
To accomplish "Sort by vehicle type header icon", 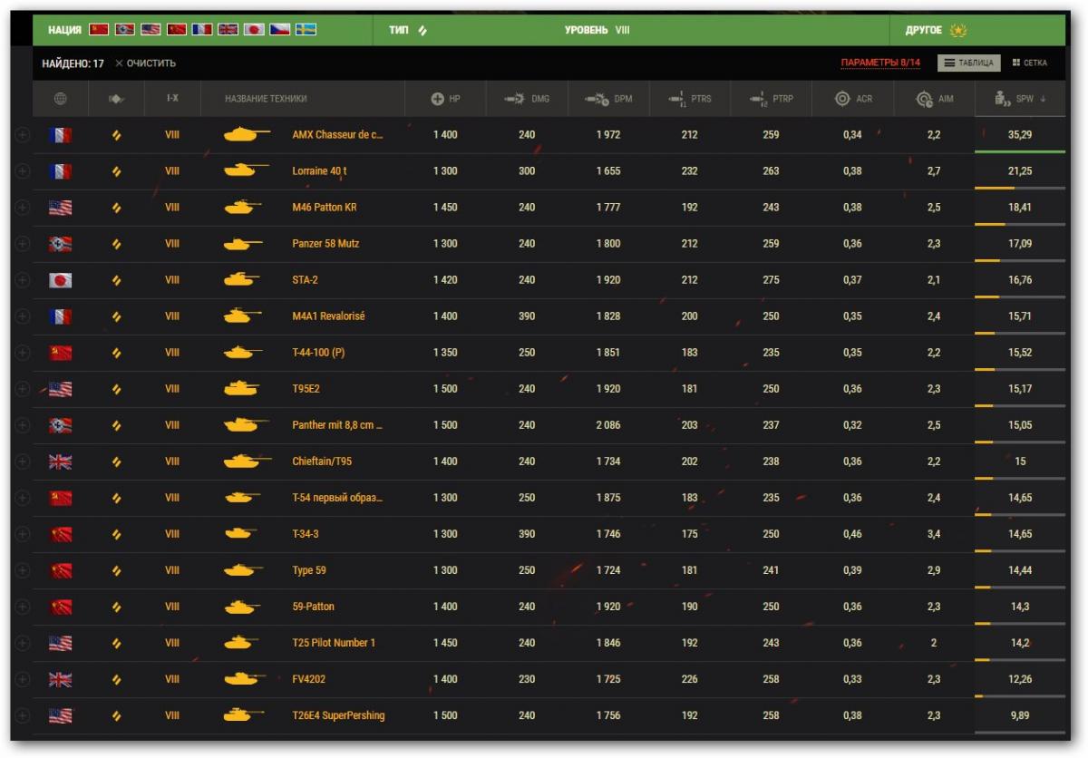I will (x=116, y=99).
